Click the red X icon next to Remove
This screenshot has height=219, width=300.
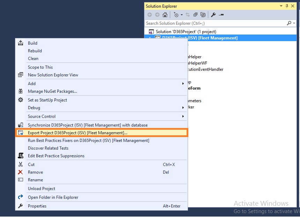pyautogui.click(x=20, y=172)
